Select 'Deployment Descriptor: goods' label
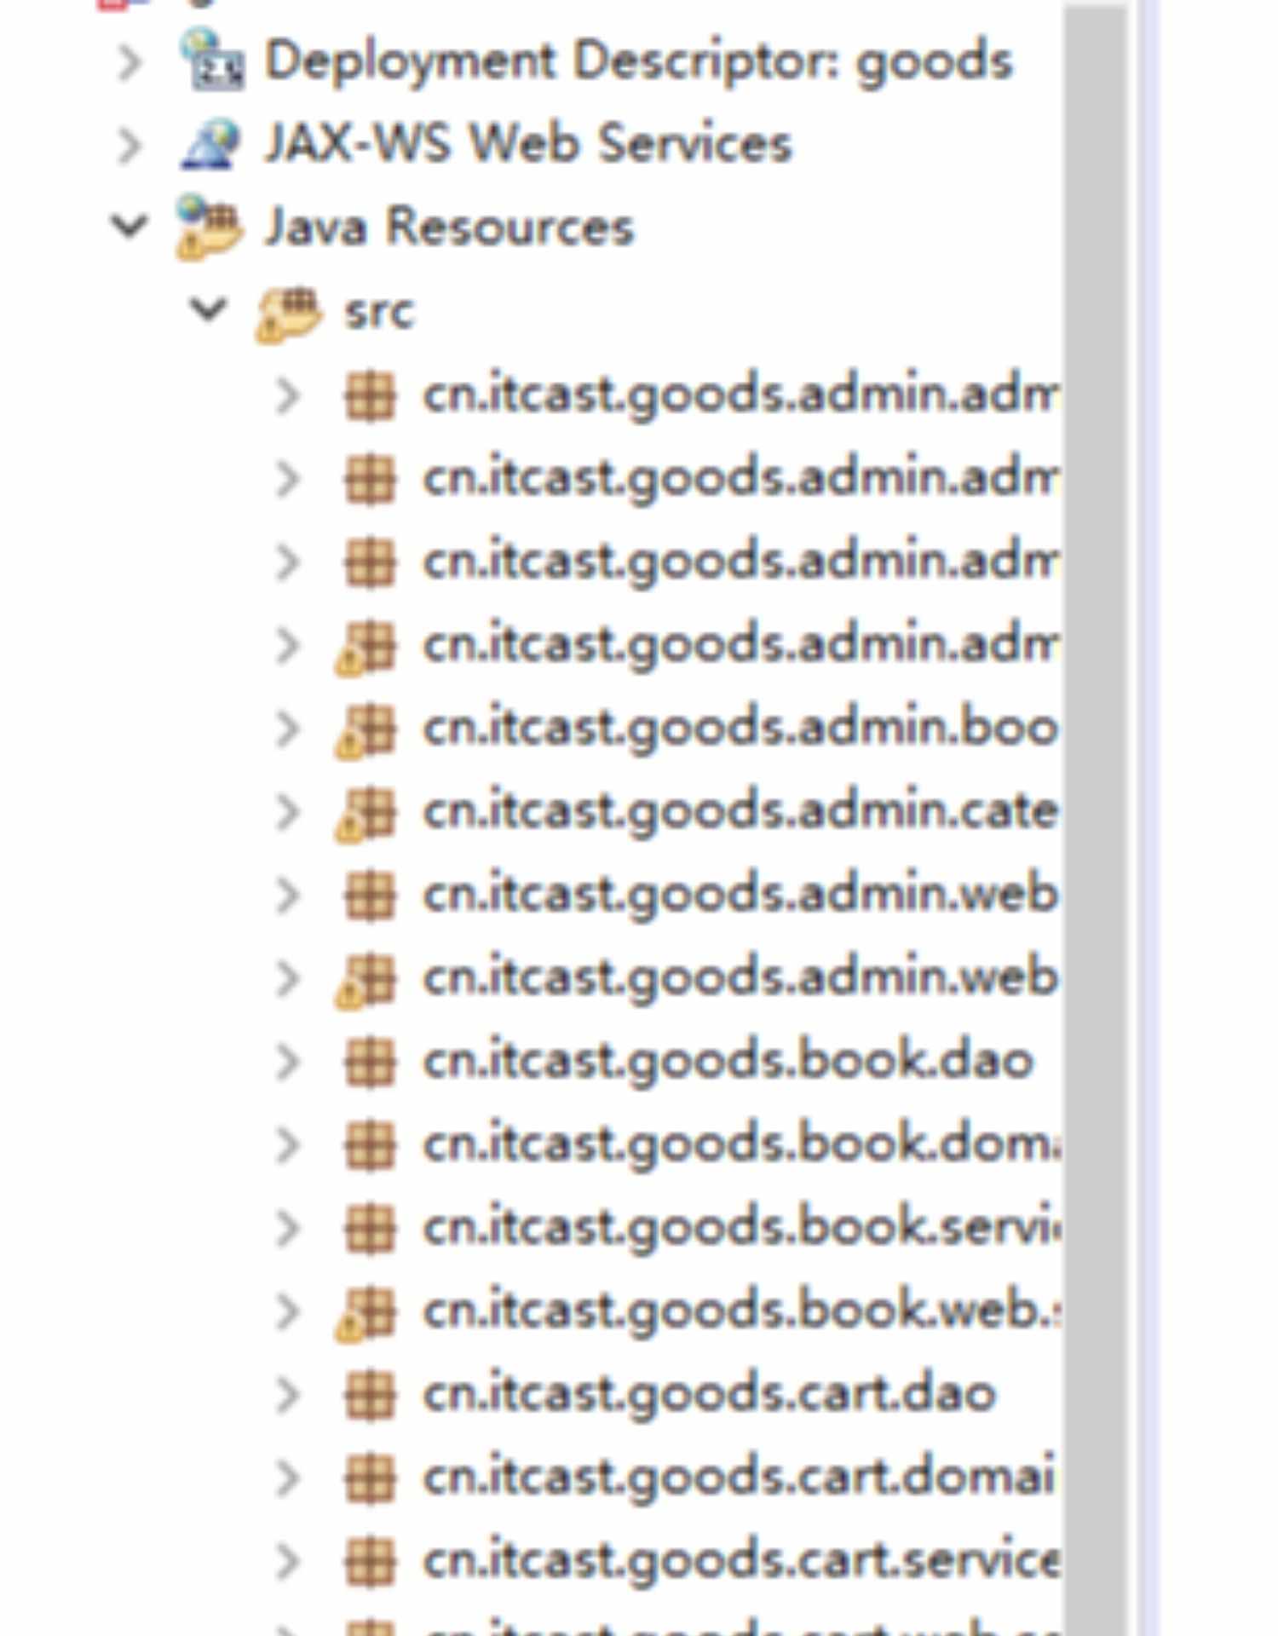The height and width of the screenshot is (1636, 1278). pos(639,62)
